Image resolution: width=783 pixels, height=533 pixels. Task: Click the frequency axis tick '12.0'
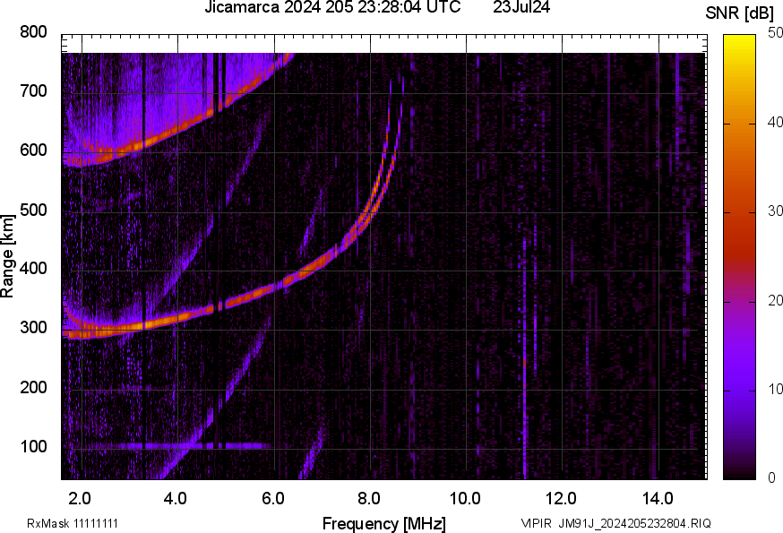pyautogui.click(x=562, y=498)
